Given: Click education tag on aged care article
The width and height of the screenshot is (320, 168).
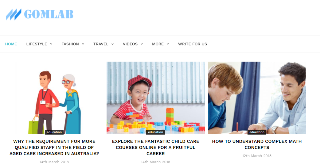Looking at the screenshot, I should pos(54,132).
